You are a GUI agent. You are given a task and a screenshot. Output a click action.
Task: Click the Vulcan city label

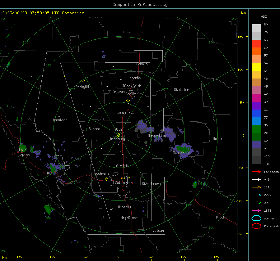pos(158,231)
